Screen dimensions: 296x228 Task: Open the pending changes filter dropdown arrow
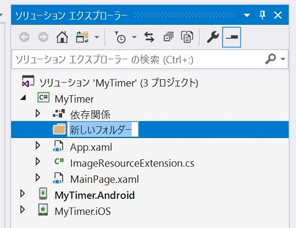click(x=134, y=37)
